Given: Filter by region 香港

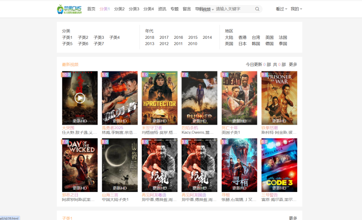Looking at the screenshot, I should 243,37.
